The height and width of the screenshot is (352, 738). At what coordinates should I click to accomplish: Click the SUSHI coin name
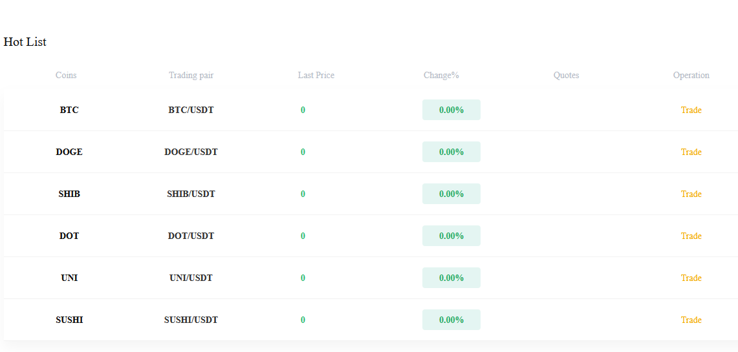click(x=69, y=320)
